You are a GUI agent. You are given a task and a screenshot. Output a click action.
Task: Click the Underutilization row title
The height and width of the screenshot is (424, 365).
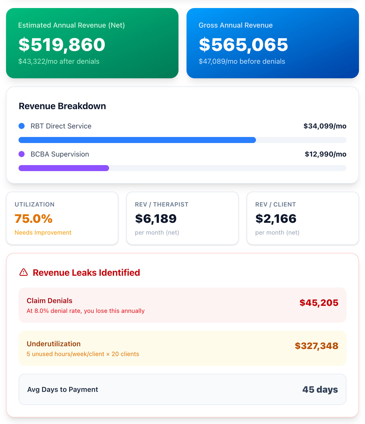click(54, 344)
